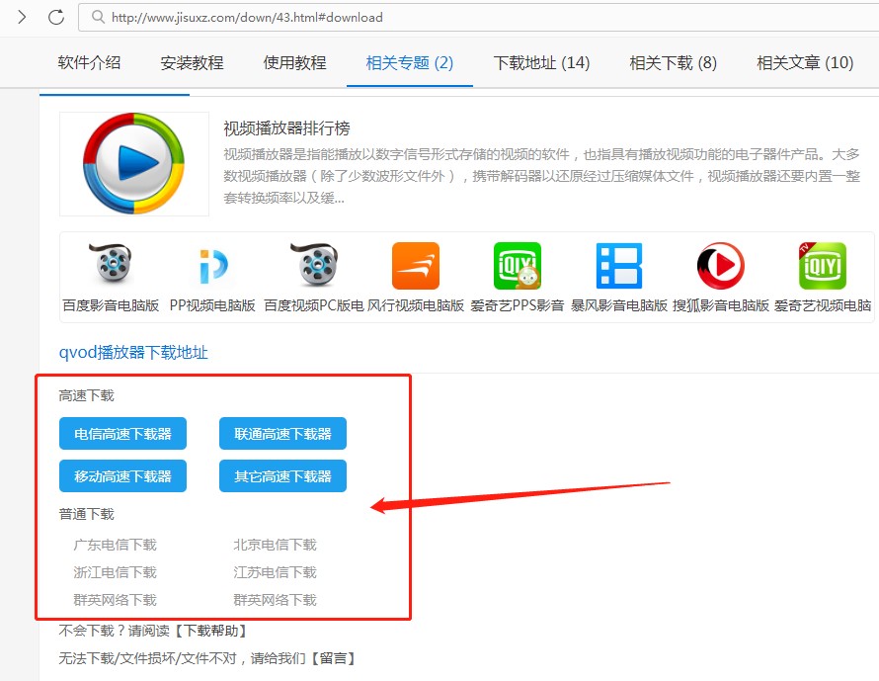Screen dimensions: 879x681
Task: Click the orange 风行视频电脑版 icon
Action: [x=416, y=266]
